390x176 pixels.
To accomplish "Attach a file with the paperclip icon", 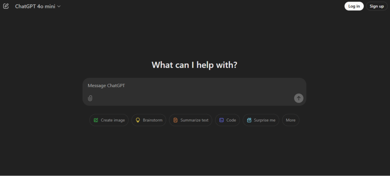I will (x=90, y=98).
